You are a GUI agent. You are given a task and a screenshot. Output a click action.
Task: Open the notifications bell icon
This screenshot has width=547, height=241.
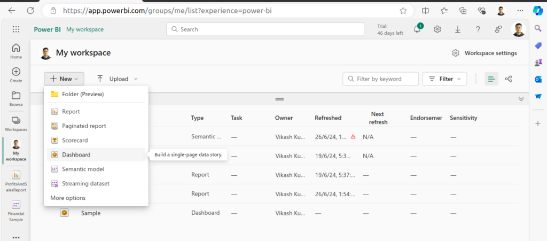[x=417, y=29]
